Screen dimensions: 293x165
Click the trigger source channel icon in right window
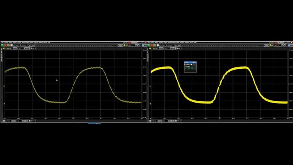(x=271, y=45)
